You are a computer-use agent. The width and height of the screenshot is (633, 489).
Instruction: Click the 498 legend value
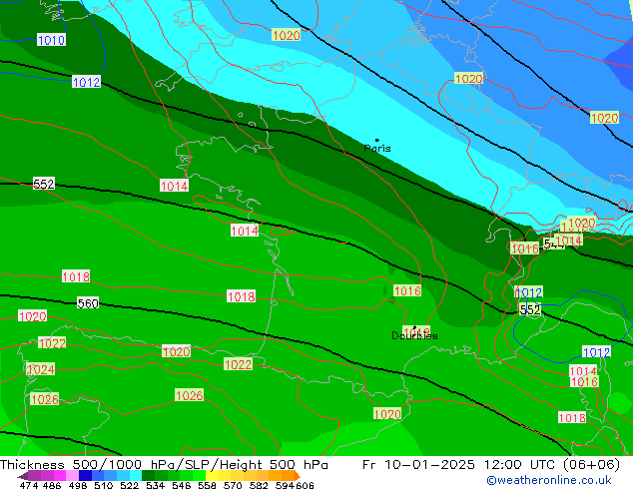pos(78,485)
